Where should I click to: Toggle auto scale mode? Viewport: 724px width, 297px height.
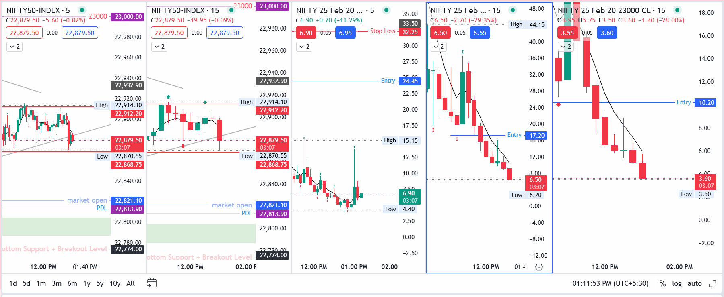coord(695,283)
